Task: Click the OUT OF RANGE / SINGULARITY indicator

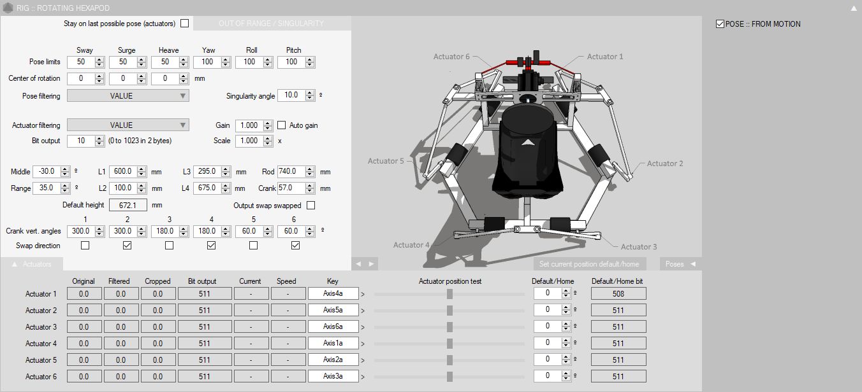Action: 271,24
